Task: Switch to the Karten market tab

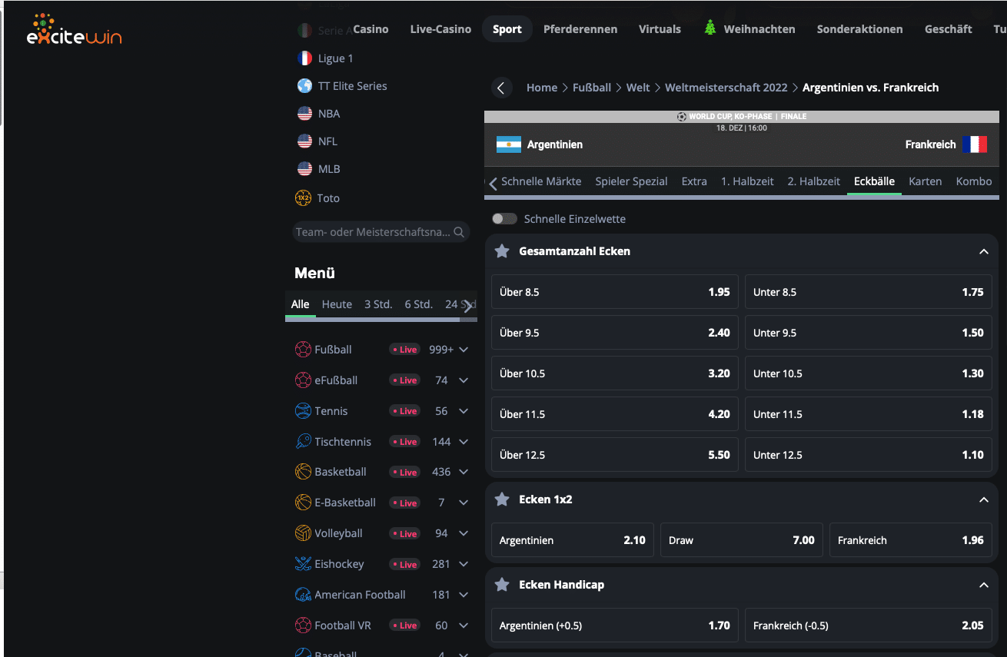Action: (926, 181)
